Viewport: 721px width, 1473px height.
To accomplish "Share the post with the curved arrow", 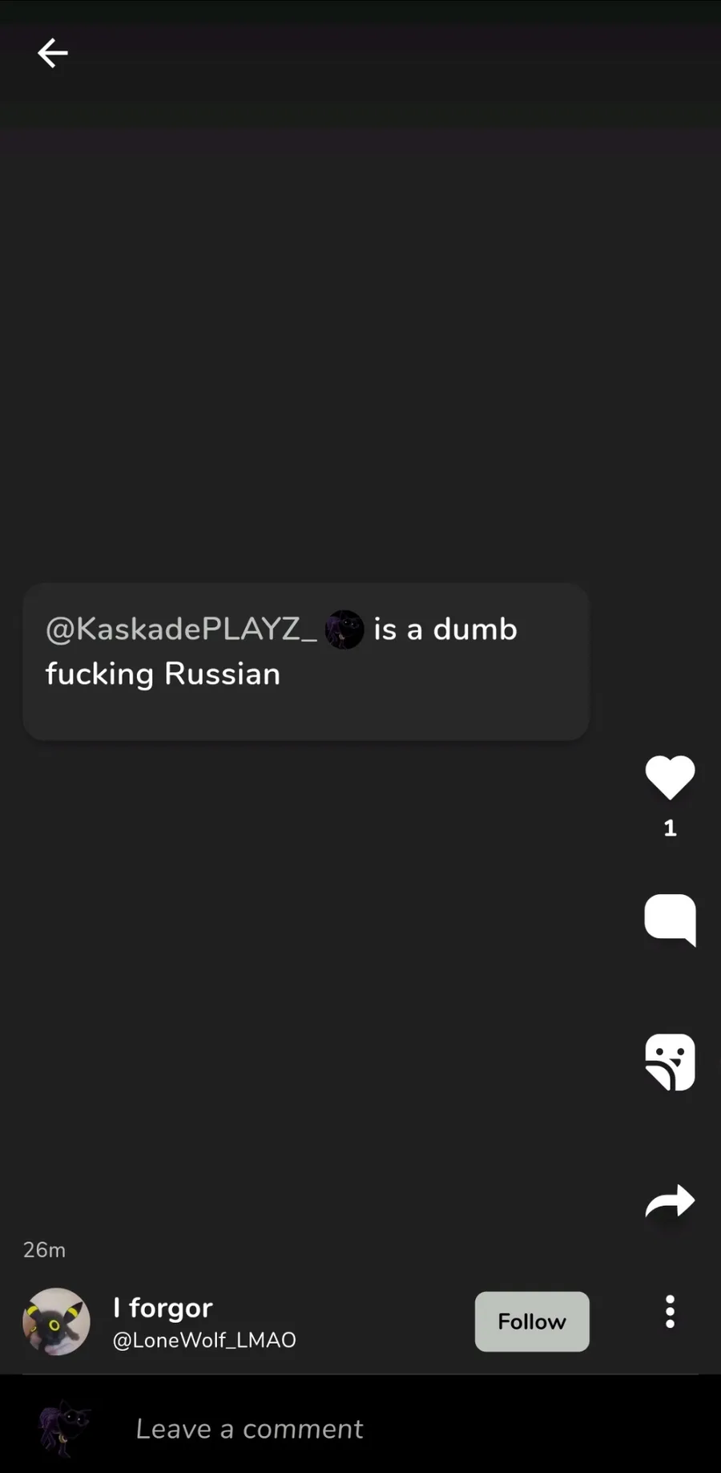I will tap(670, 1201).
